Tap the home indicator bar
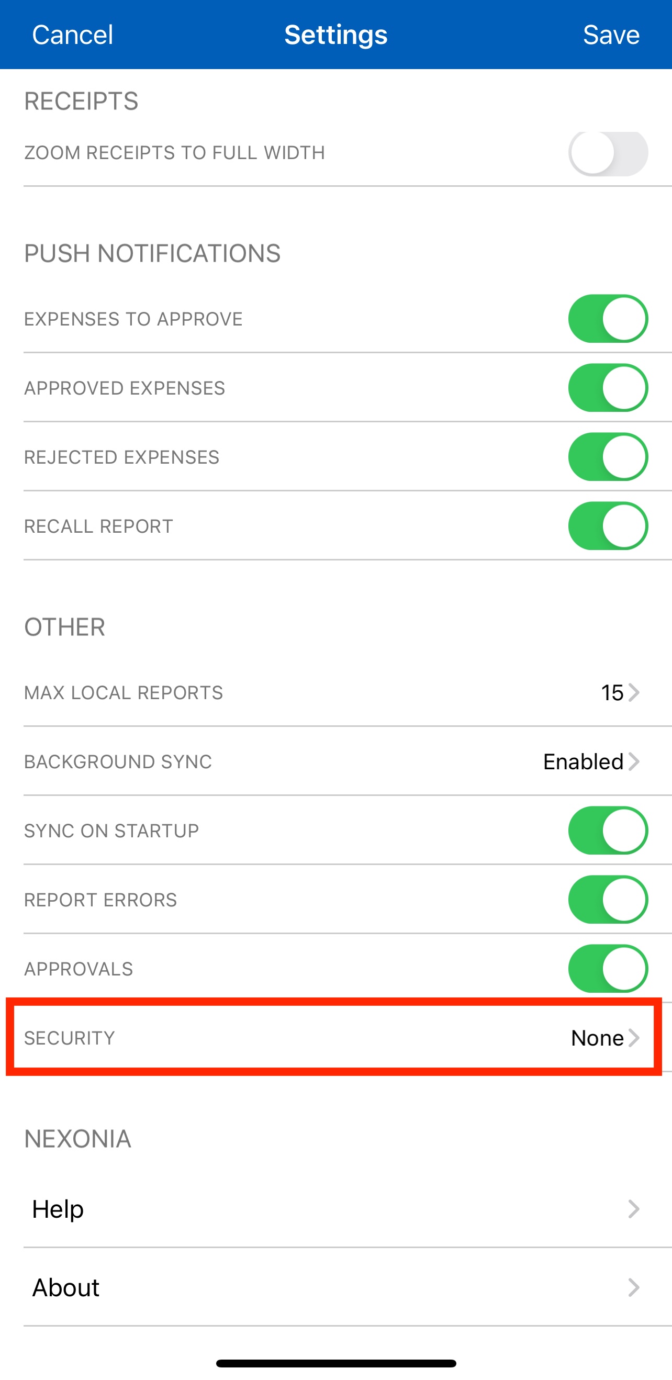Viewport: 672px width, 1380px height. click(x=336, y=1363)
